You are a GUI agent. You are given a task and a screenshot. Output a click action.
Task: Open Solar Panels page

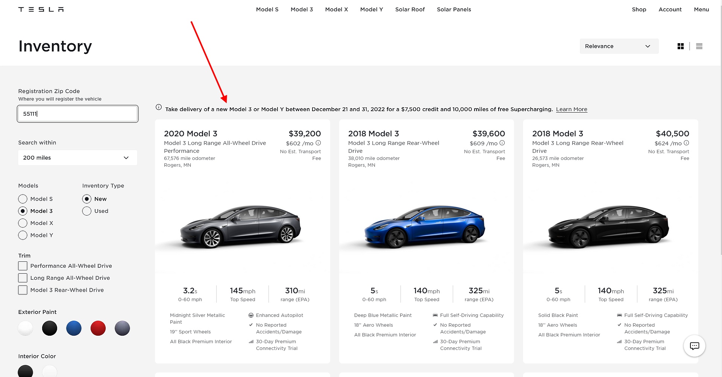click(454, 9)
